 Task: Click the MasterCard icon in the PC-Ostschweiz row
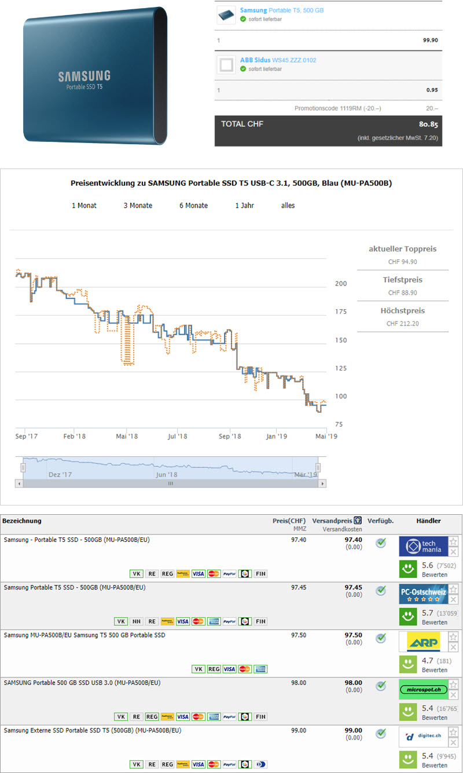[x=198, y=621]
